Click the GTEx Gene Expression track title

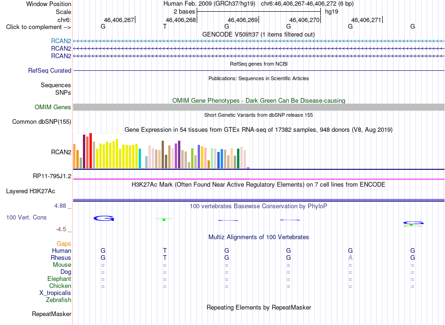point(259,130)
